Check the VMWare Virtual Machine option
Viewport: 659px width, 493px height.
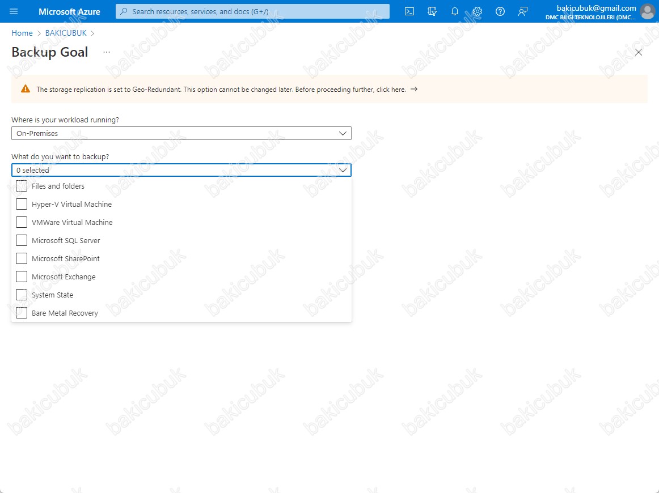(x=22, y=222)
